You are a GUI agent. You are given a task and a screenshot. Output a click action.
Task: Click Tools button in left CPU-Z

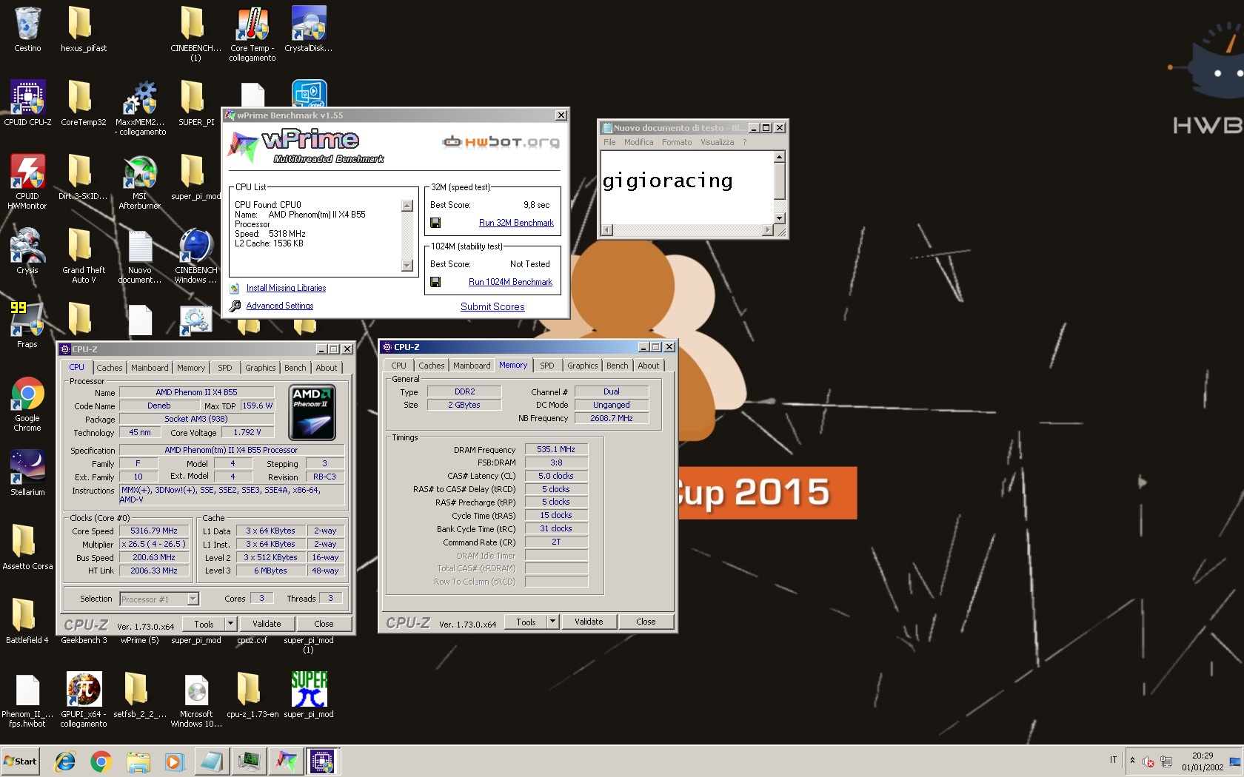click(204, 624)
